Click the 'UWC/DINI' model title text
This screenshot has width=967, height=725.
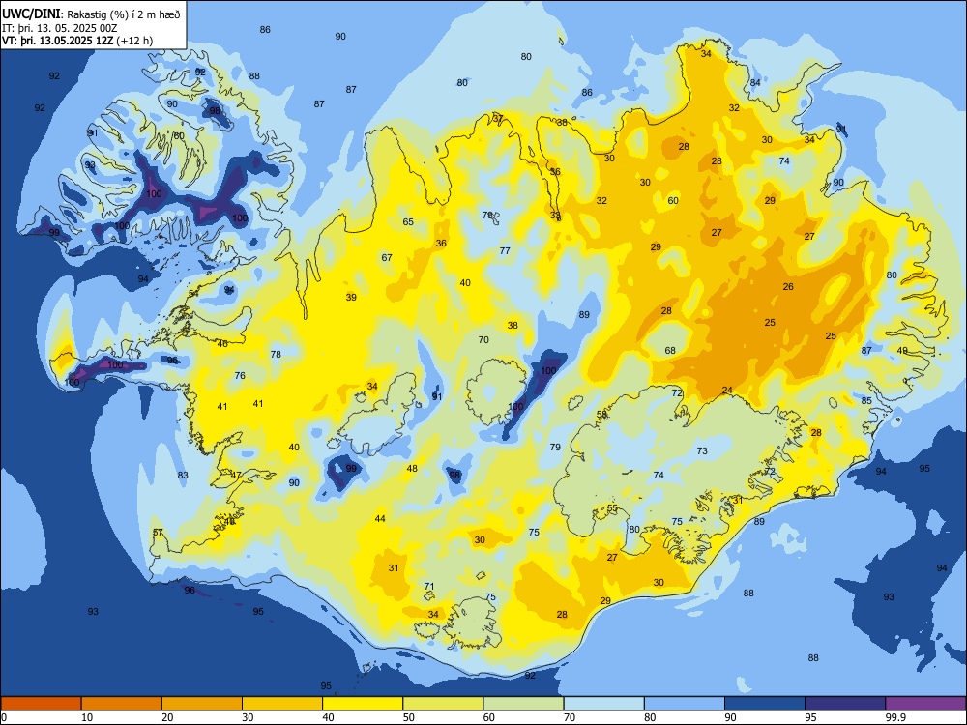pos(31,14)
